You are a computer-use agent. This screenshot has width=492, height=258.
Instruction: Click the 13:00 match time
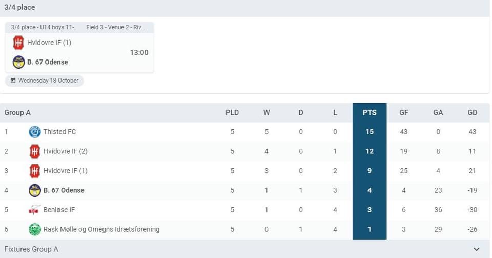(139, 52)
